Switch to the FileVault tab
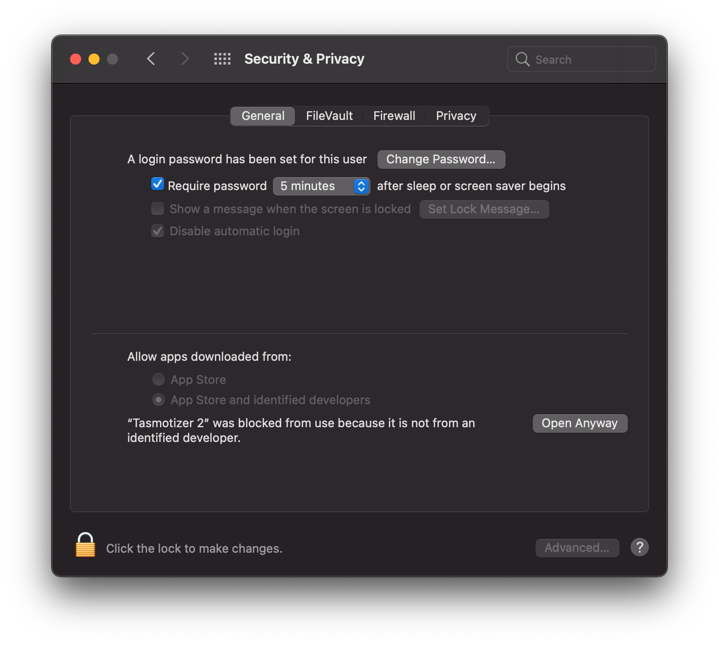The width and height of the screenshot is (719, 645). coord(329,116)
